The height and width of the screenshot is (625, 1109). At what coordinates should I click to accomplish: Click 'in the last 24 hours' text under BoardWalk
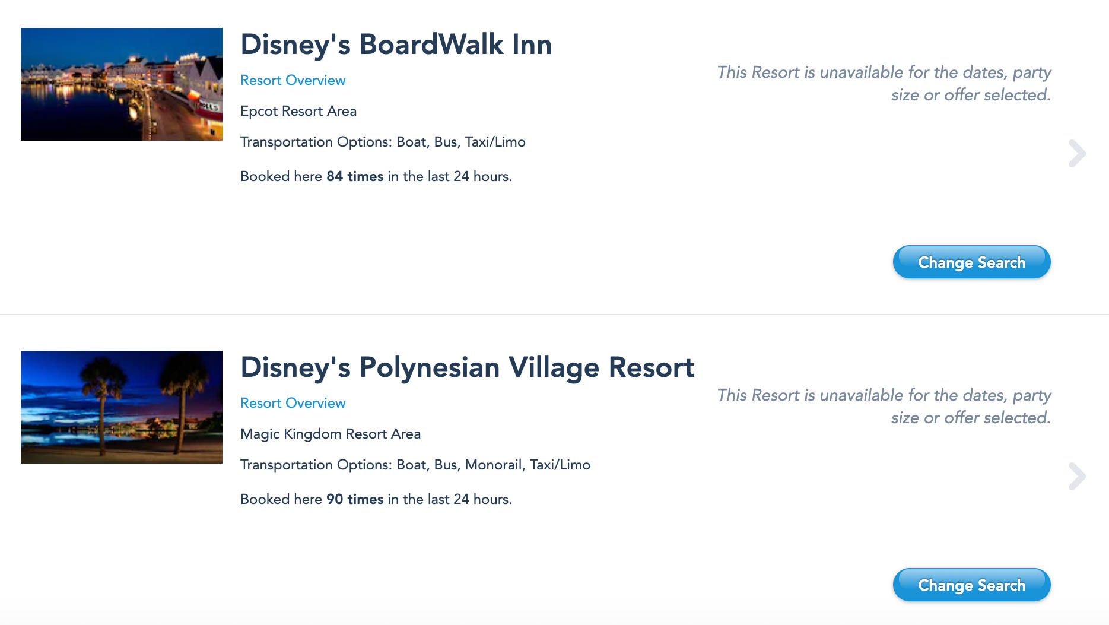tap(450, 176)
